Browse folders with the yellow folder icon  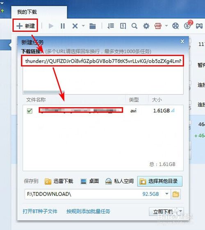(175, 194)
